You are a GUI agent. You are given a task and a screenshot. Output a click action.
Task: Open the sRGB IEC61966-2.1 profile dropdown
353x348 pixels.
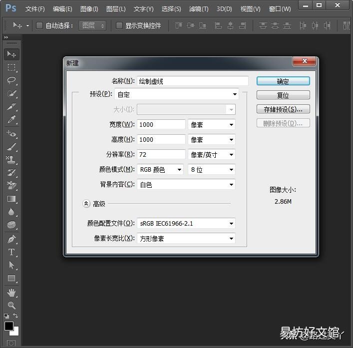point(186,224)
